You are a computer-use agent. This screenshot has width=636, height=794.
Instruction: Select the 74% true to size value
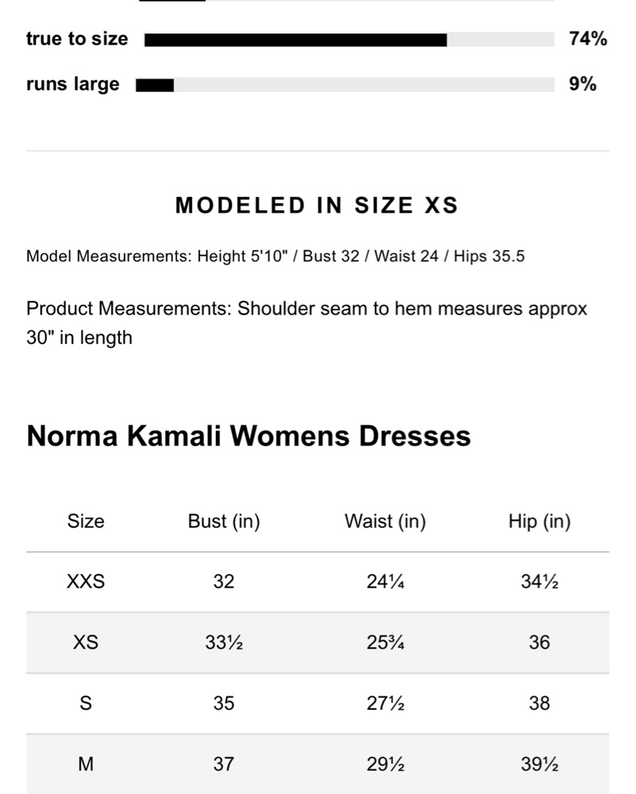click(x=588, y=39)
